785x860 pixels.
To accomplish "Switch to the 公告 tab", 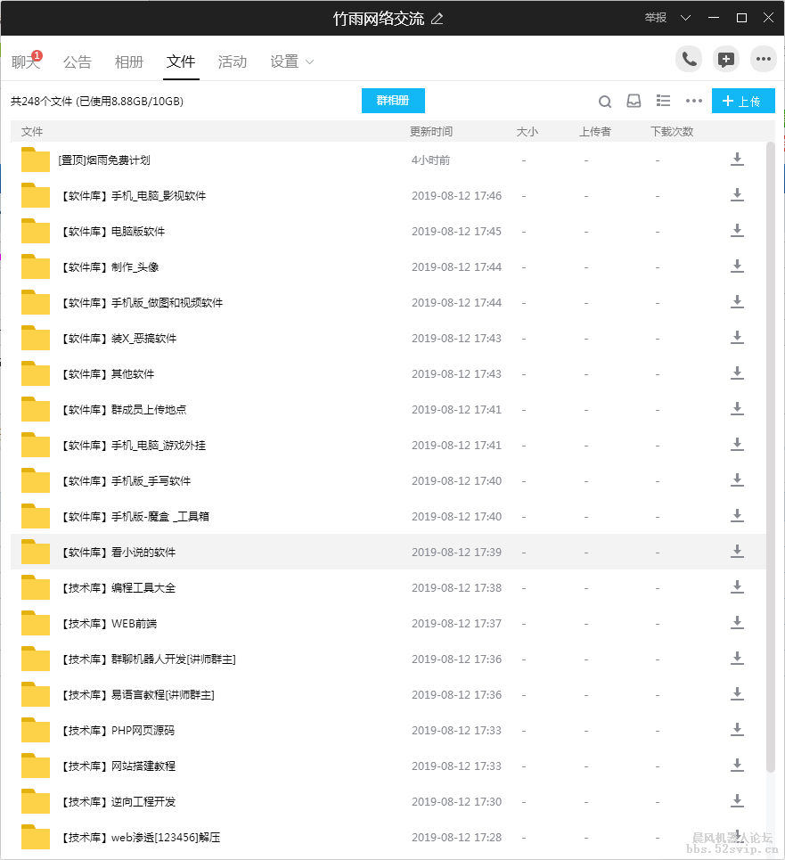I will tap(78, 61).
